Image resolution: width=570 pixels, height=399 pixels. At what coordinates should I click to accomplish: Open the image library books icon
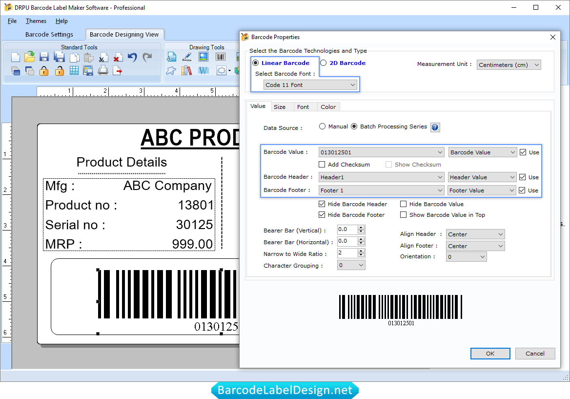point(186,70)
